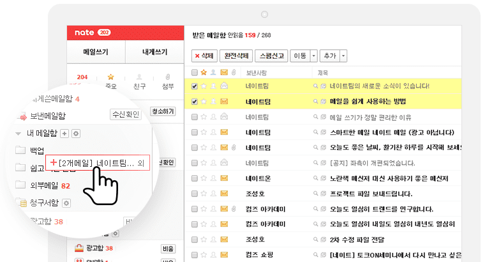
Task: Open the 메일쓰기 tab
Action: click(96, 52)
